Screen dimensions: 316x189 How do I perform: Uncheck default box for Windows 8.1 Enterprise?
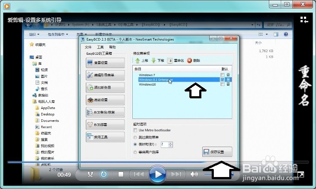click(x=222, y=80)
